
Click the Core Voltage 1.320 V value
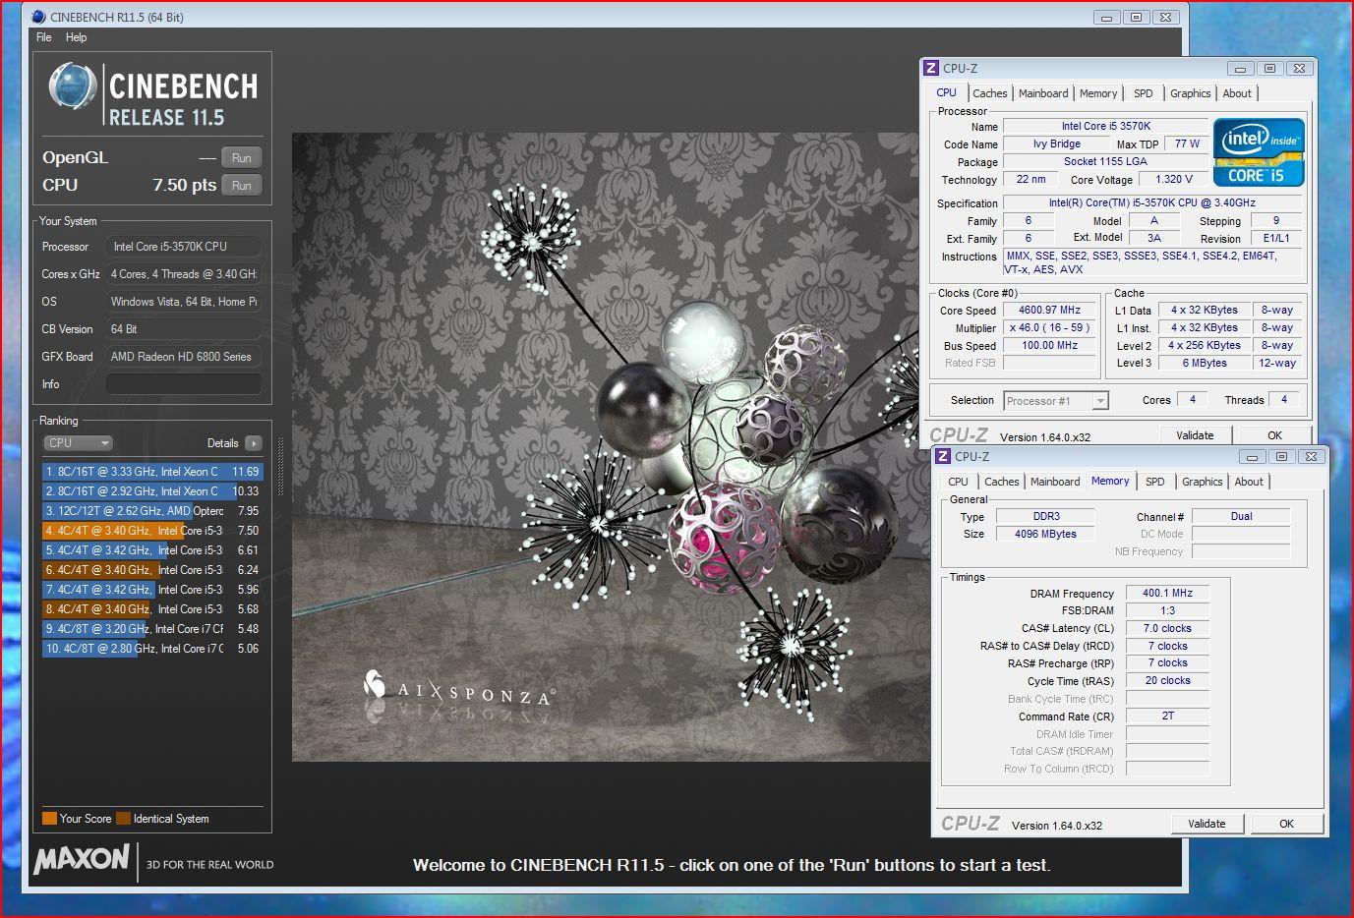coord(1173,180)
